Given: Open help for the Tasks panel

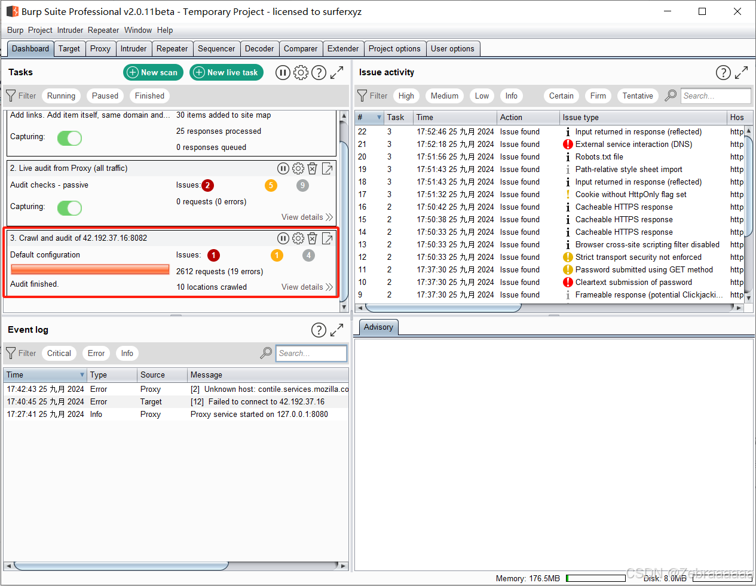Looking at the screenshot, I should click(x=319, y=72).
